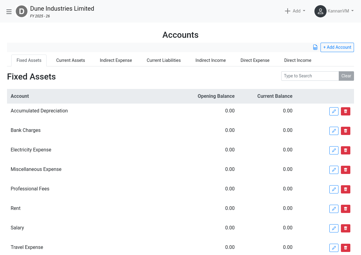
Task: Edit the Accumulated Depreciation account
Action: click(334, 111)
